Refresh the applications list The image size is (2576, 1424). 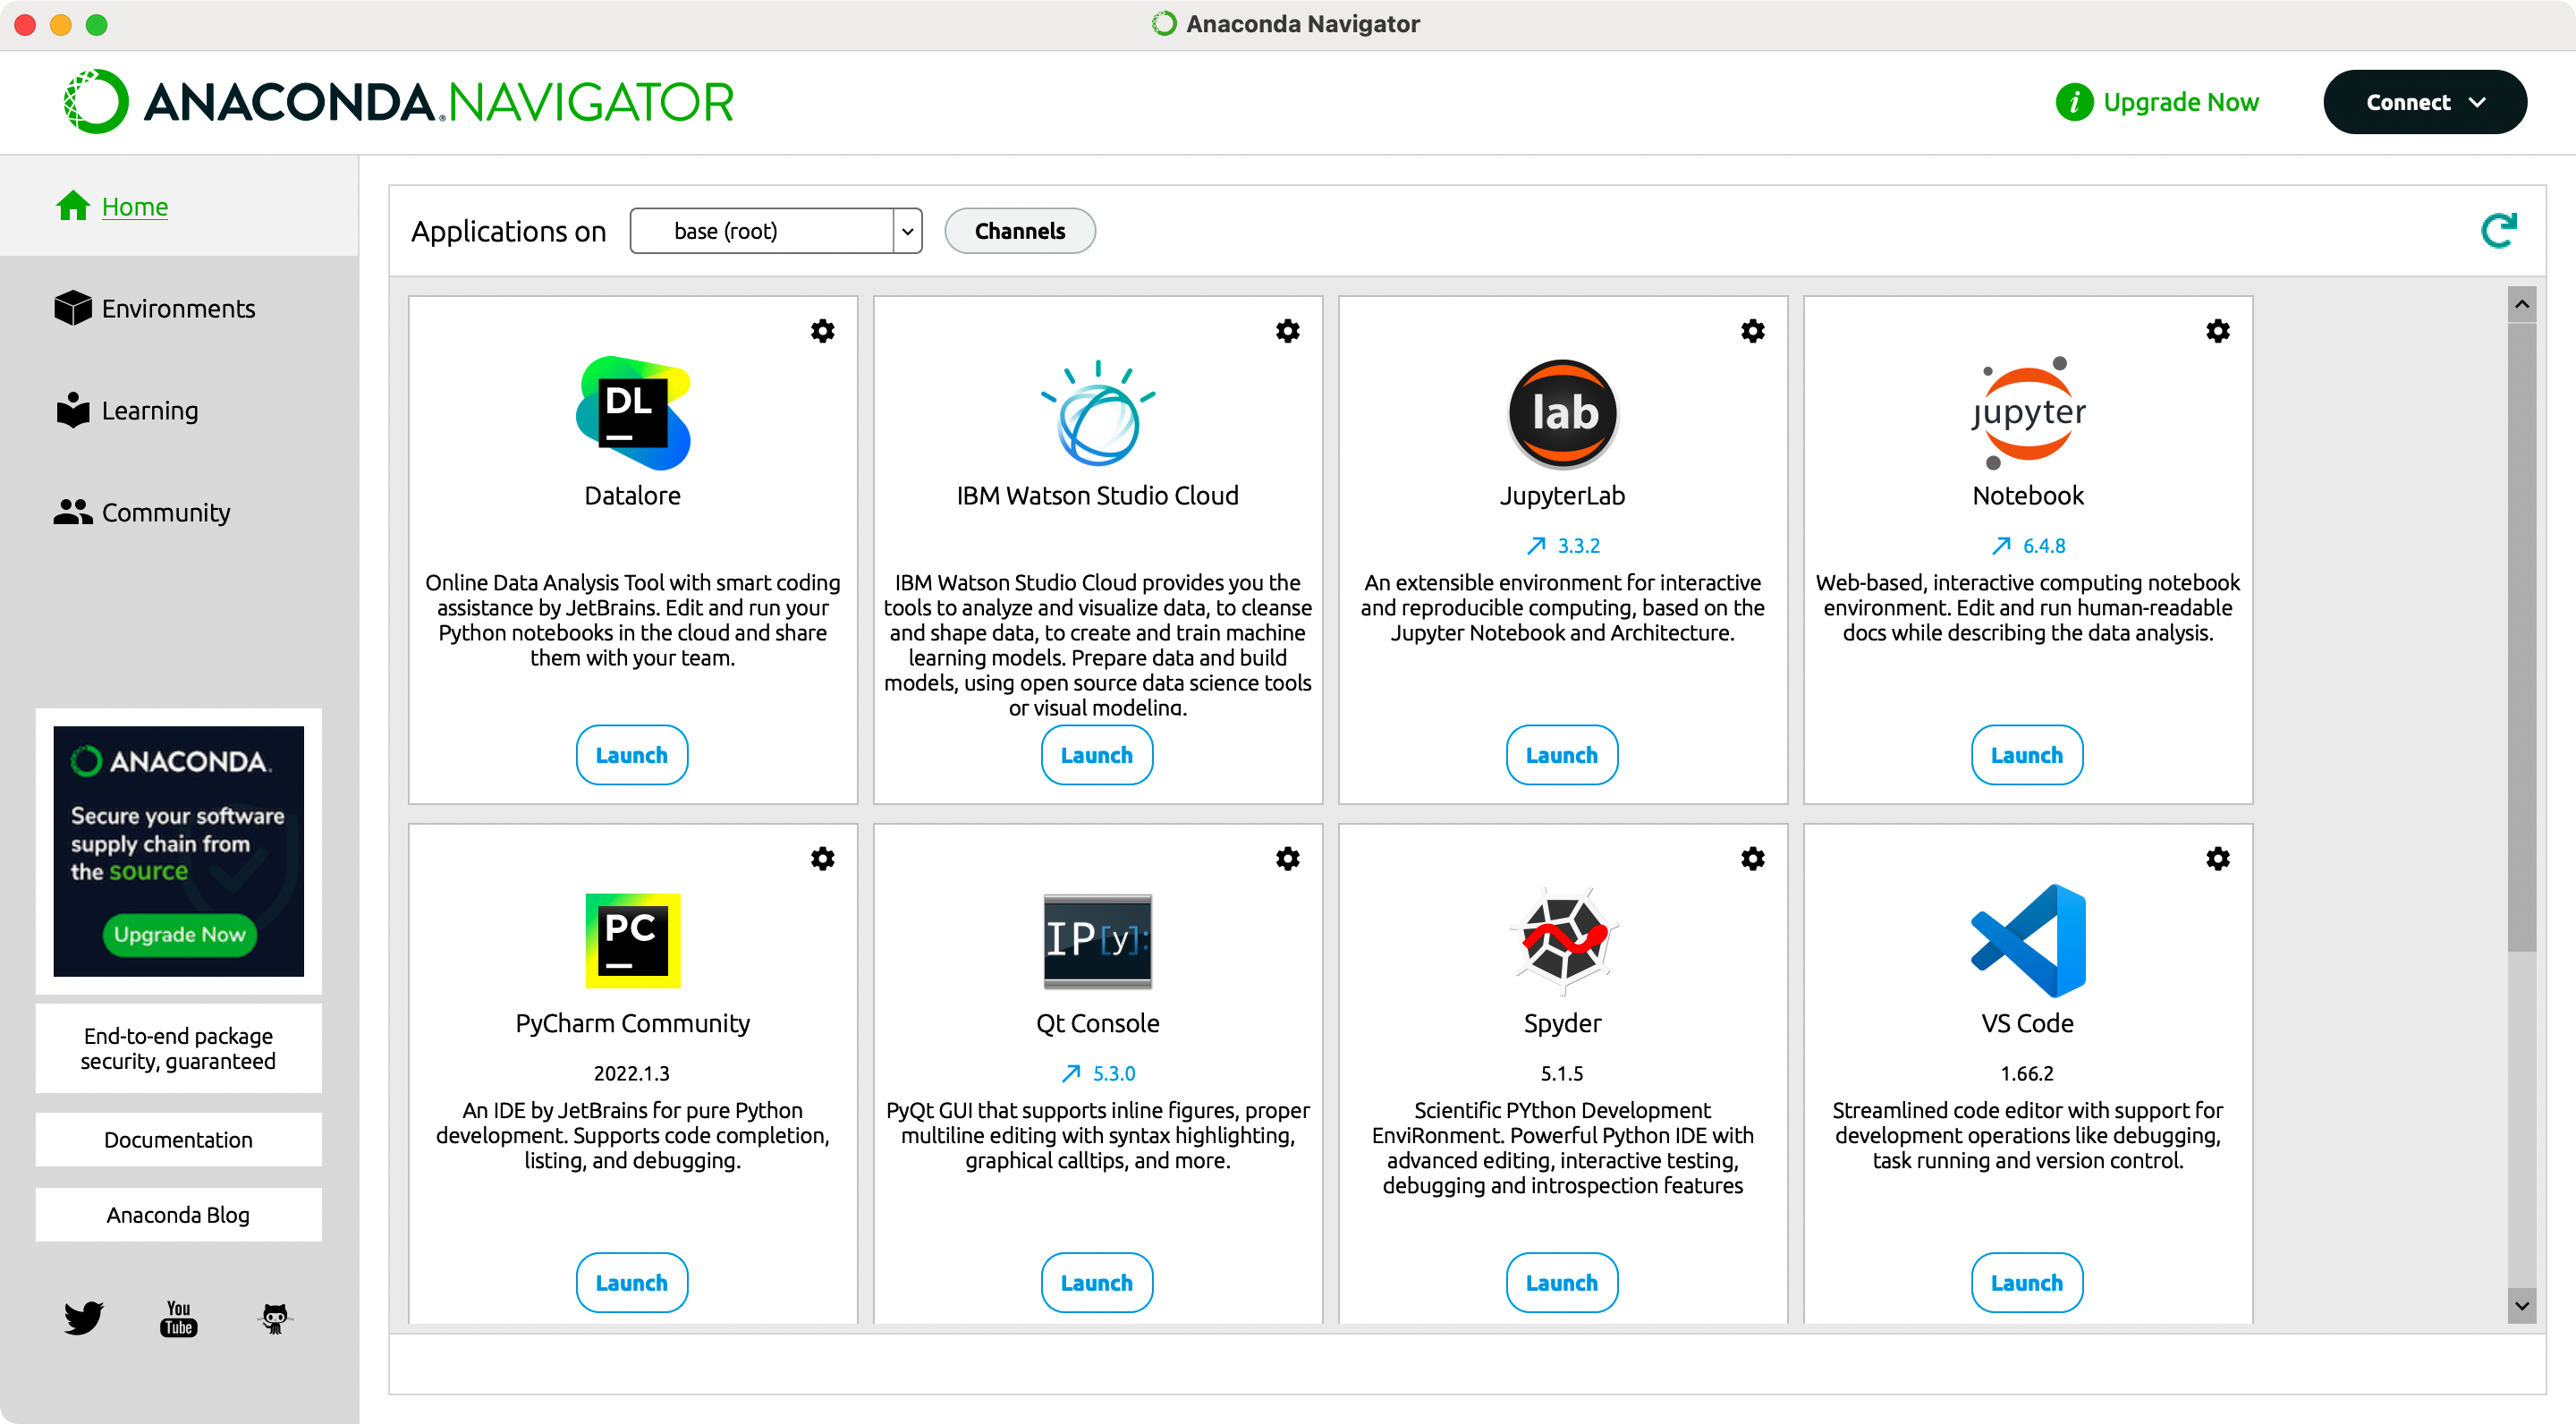pyautogui.click(x=2498, y=231)
